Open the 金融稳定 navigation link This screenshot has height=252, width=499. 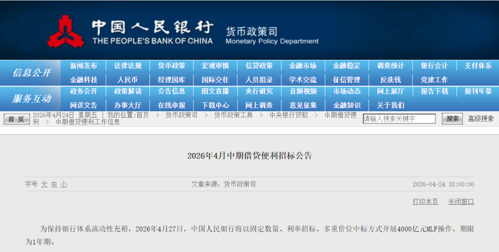[347, 66]
